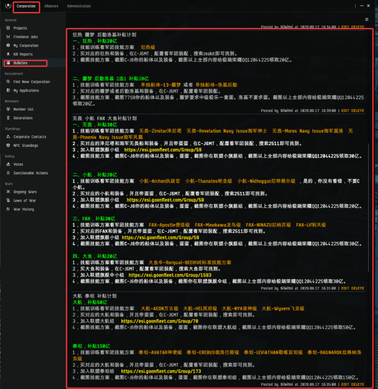This screenshot has height=389, width=378.
Task: Open Votes icon in sidebar
Action: pos(8,164)
